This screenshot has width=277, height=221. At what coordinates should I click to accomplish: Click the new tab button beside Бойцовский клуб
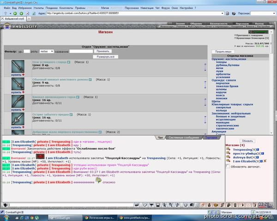tap(29, 18)
